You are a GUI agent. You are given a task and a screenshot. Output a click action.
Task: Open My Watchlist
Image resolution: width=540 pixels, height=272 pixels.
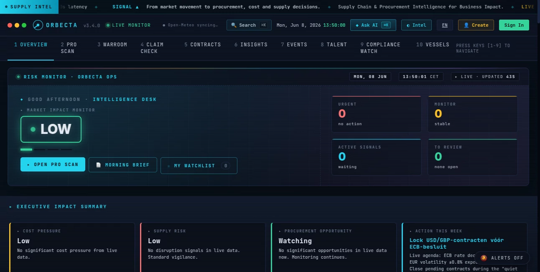click(199, 166)
